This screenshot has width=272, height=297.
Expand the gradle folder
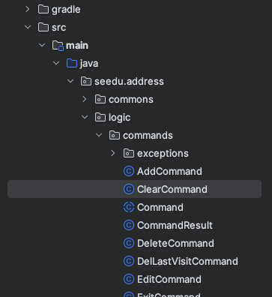(28, 9)
